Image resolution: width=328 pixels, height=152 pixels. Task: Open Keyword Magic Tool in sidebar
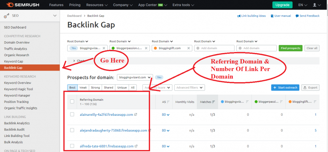(18, 89)
